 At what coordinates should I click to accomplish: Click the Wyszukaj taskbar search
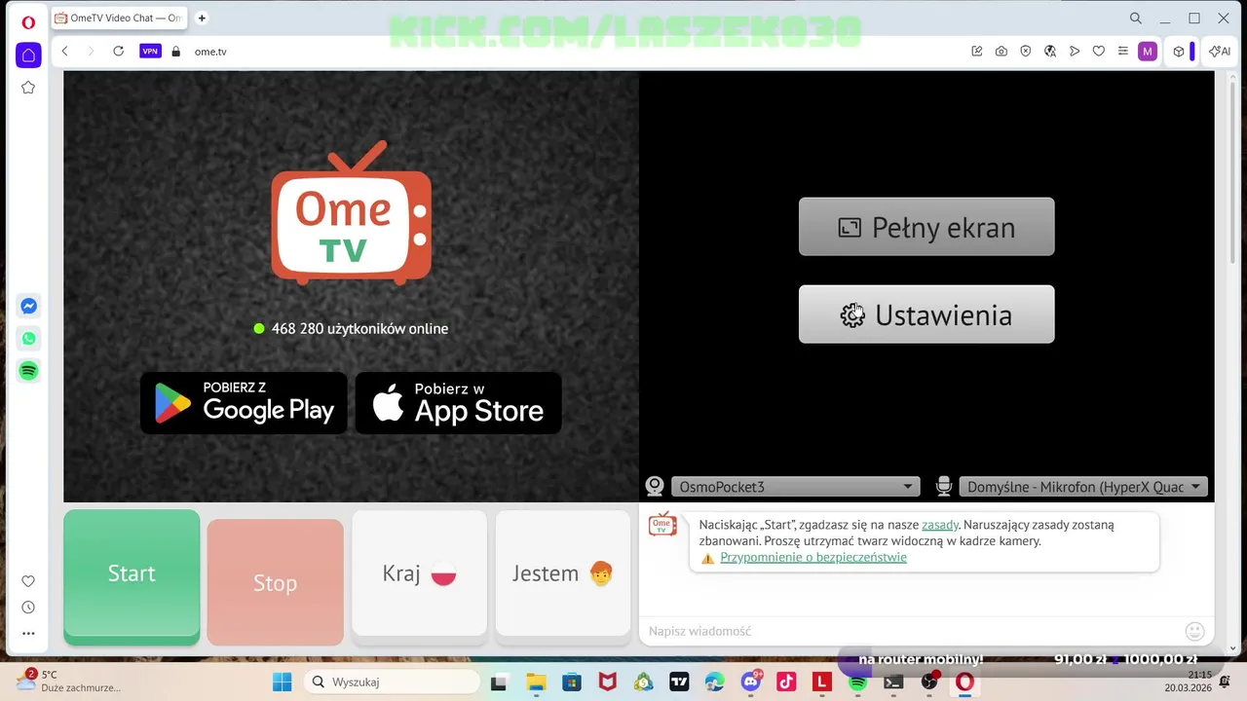coord(390,683)
